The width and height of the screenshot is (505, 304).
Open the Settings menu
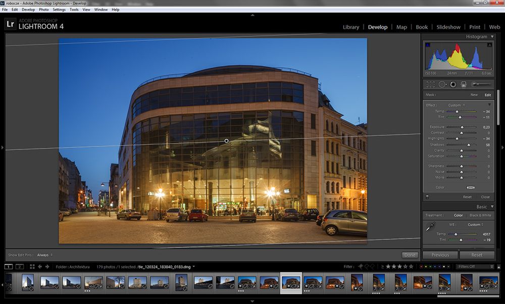[x=59, y=10]
